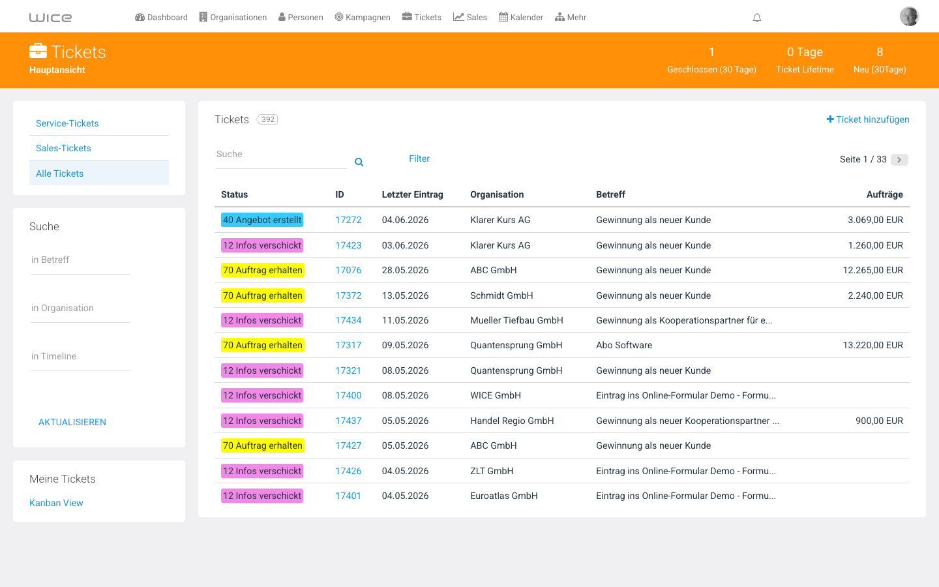Click the notification bell icon
This screenshot has width=939, height=587.
point(757,18)
